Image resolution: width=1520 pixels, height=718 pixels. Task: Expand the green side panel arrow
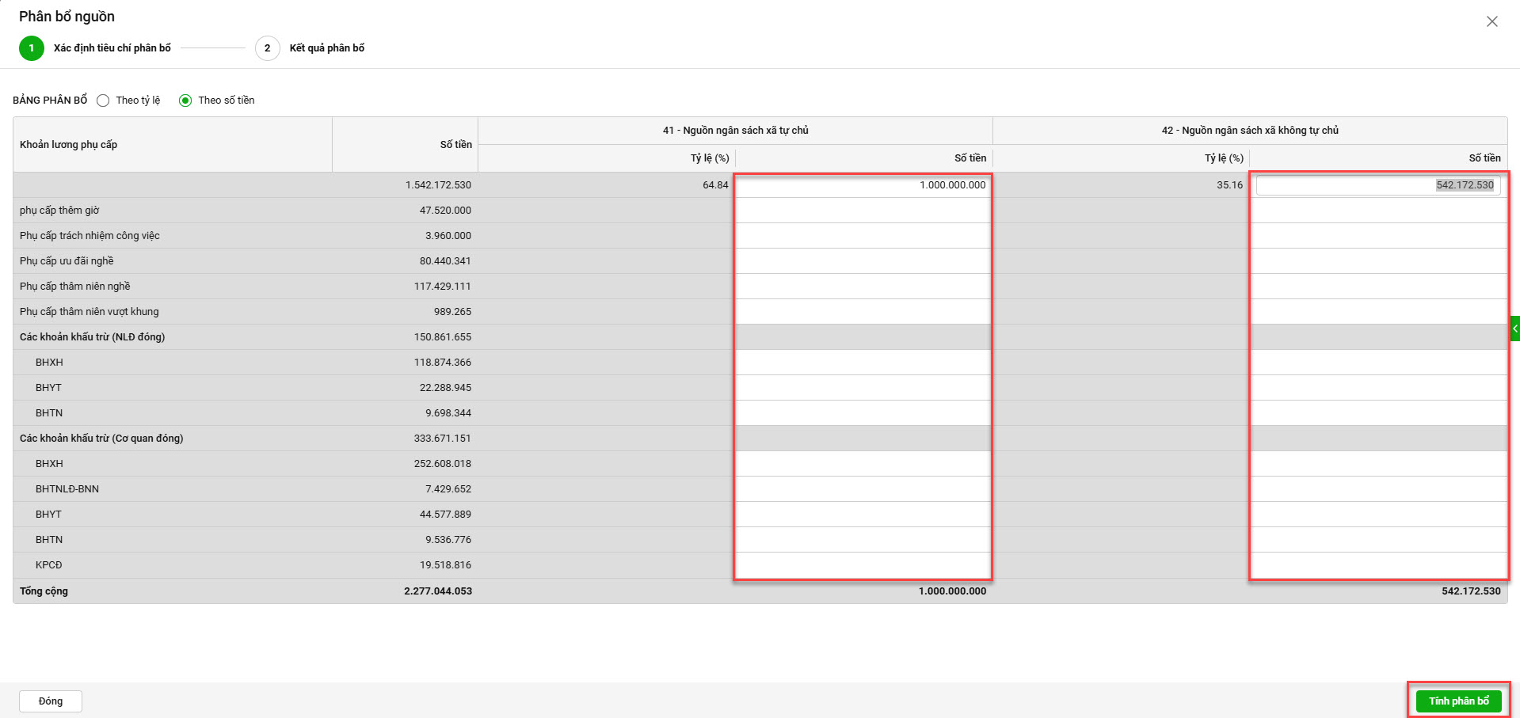(x=1515, y=329)
